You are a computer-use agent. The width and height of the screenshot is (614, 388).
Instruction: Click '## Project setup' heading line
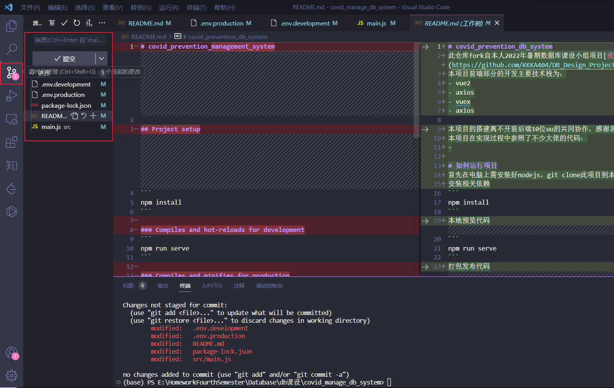[171, 129]
